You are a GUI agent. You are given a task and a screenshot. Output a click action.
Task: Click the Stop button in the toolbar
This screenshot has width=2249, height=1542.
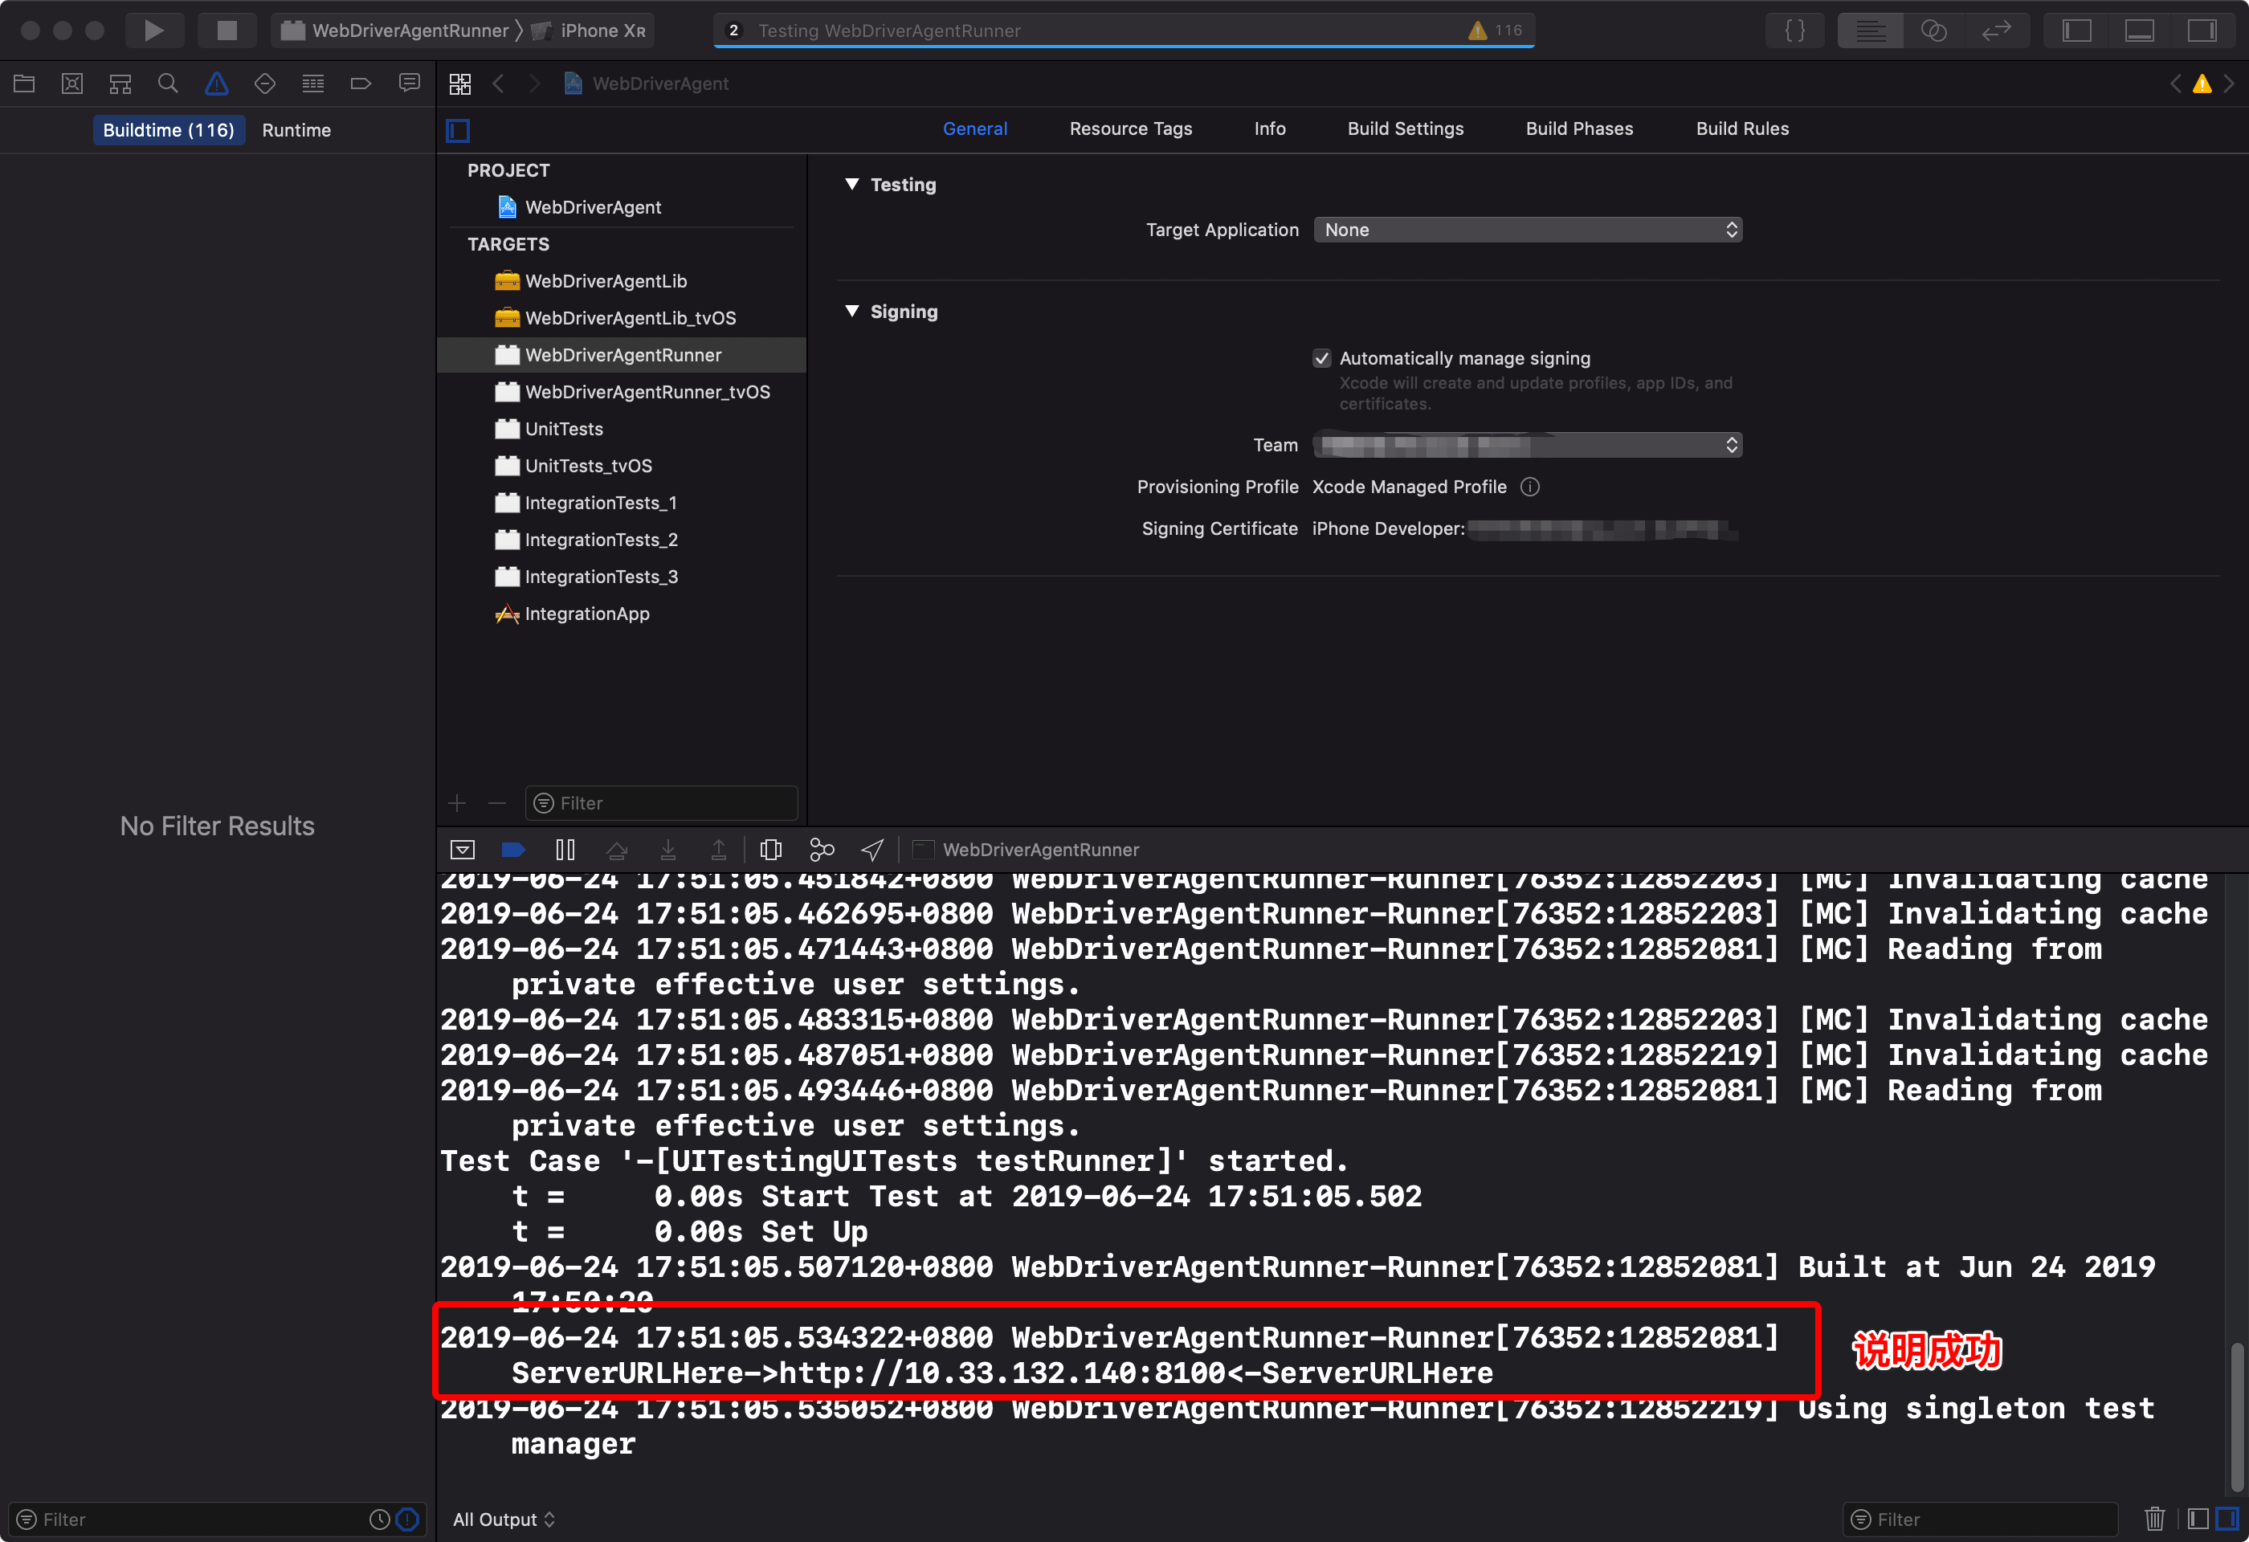point(227,30)
